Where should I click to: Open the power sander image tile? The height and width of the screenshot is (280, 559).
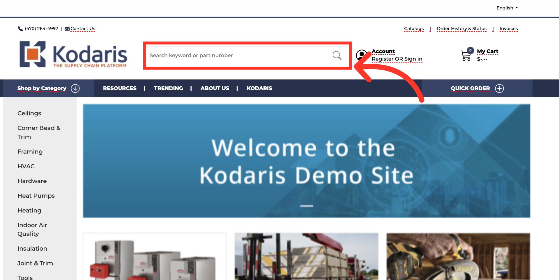(x=458, y=256)
